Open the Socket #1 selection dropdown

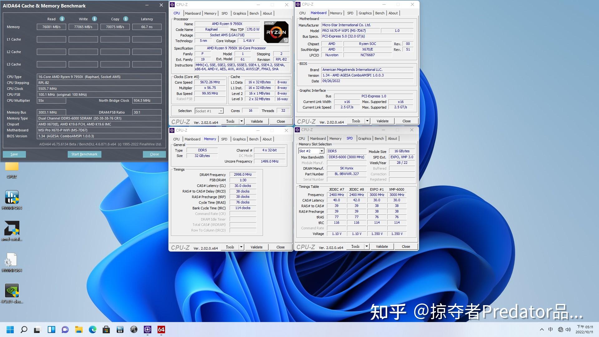pos(221,111)
